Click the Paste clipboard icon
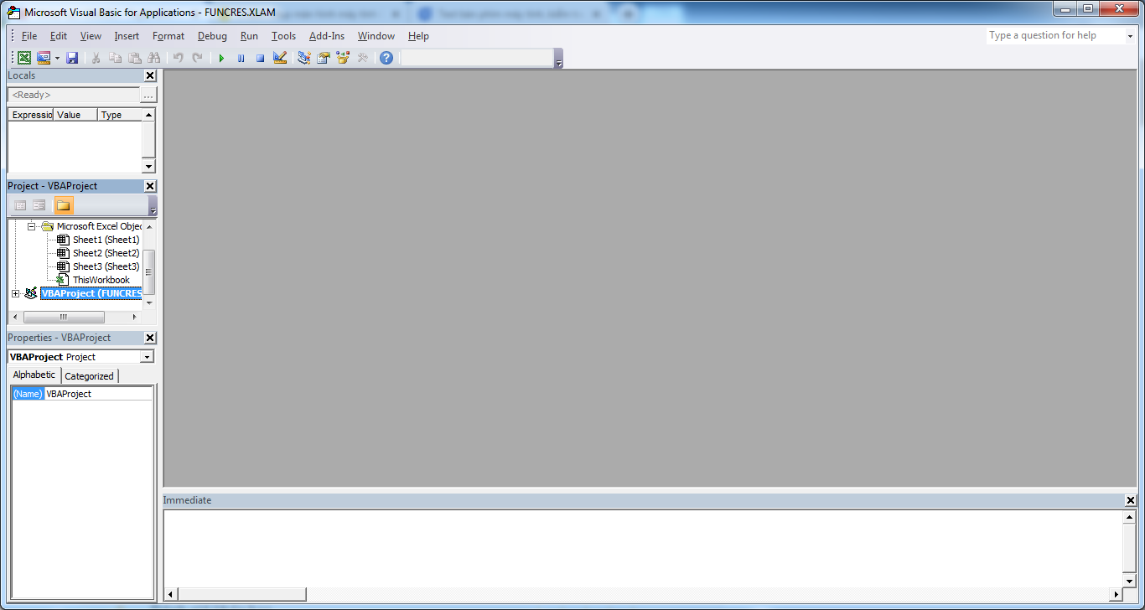This screenshot has width=1145, height=610. (x=135, y=58)
